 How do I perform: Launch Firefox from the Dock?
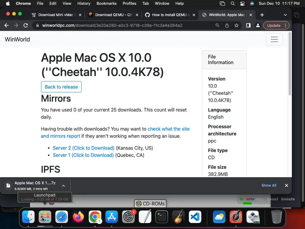[x=78, y=217]
